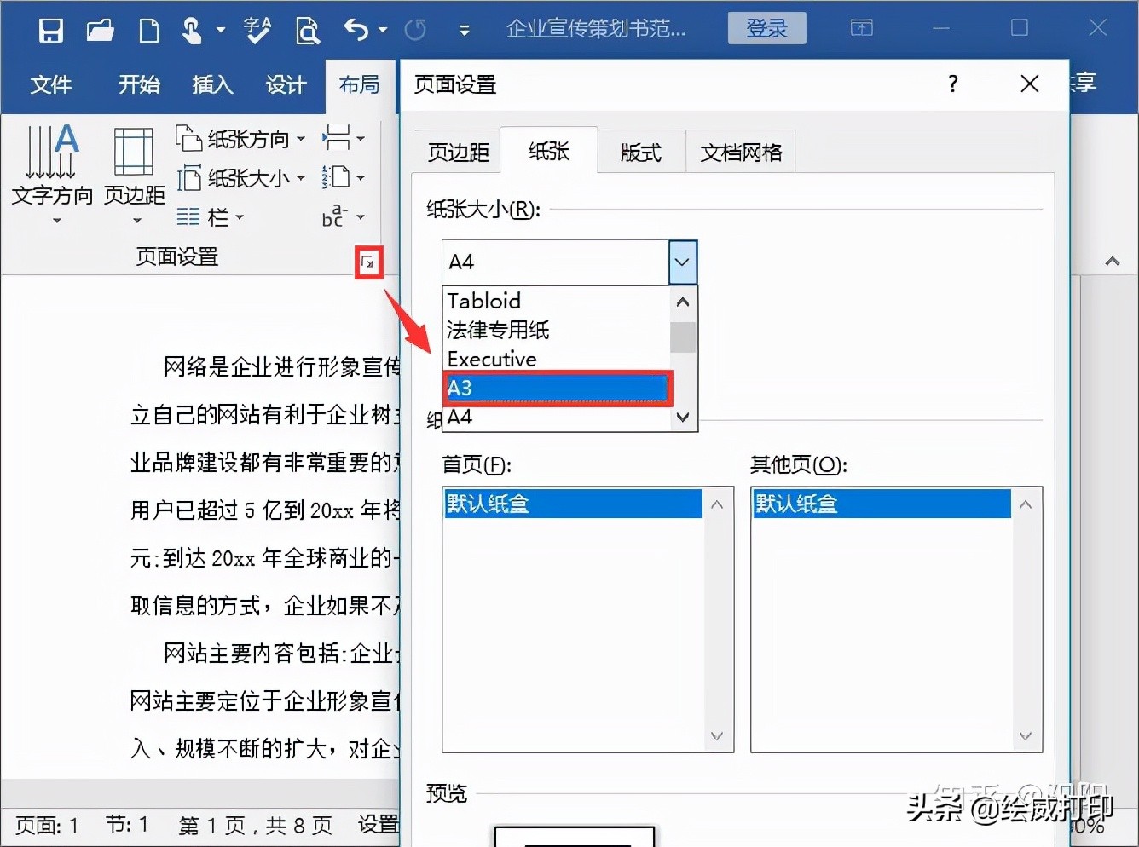Screen dimensions: 1139x847
Task: Collapse the ribbon with the chevron arrow
Action: tap(1111, 262)
